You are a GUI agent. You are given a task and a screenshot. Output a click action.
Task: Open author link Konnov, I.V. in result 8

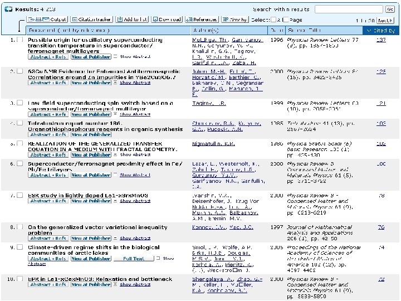pyautogui.click(x=209, y=227)
